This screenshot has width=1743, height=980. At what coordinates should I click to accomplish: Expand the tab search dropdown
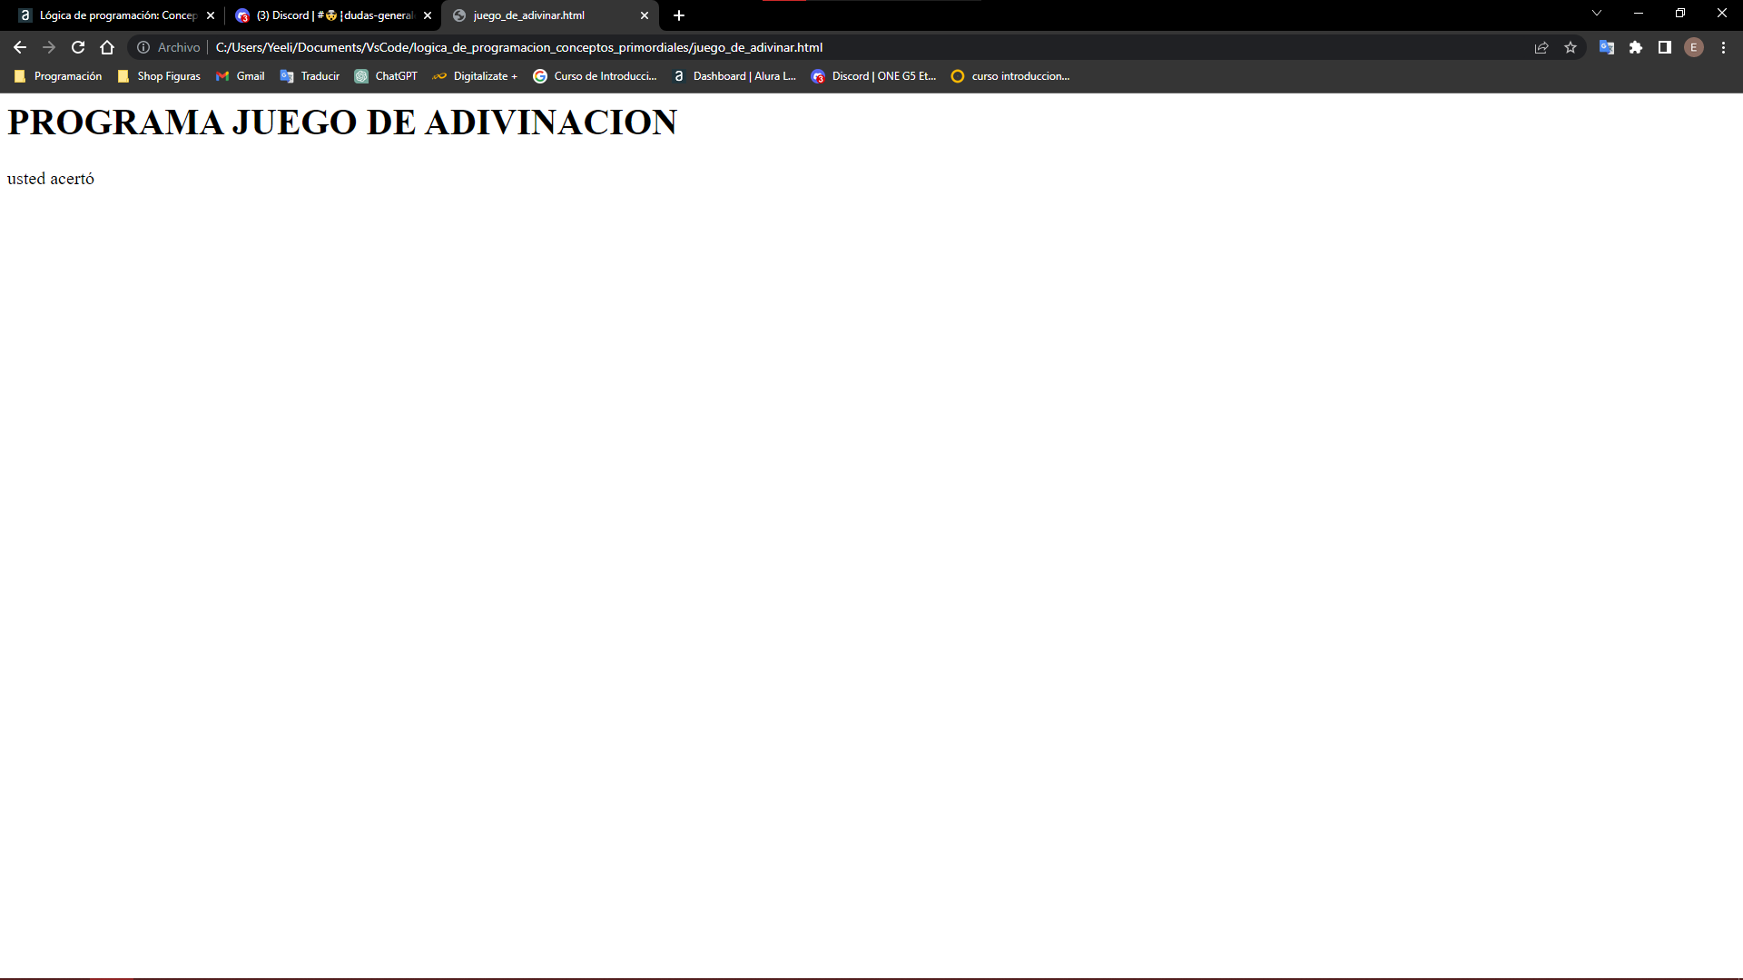[1597, 13]
